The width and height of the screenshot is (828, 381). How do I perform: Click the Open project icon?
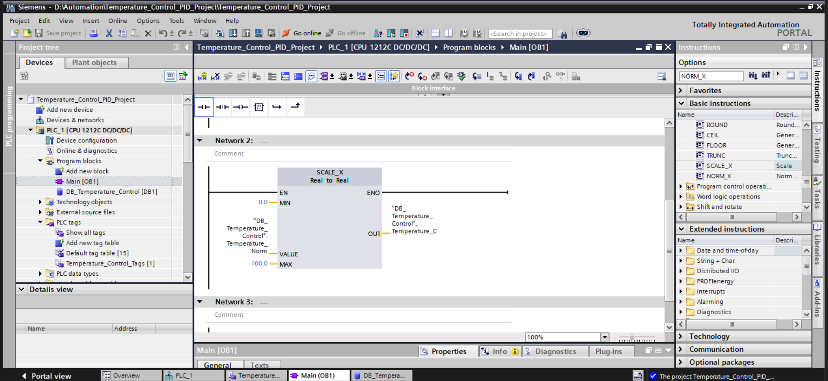point(27,33)
